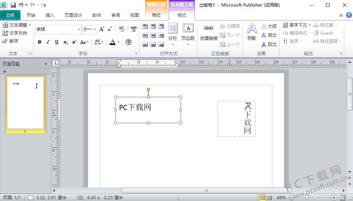This screenshot has height=201, width=353.
Task: Increase font size with the grow font icon
Action: (102, 29)
